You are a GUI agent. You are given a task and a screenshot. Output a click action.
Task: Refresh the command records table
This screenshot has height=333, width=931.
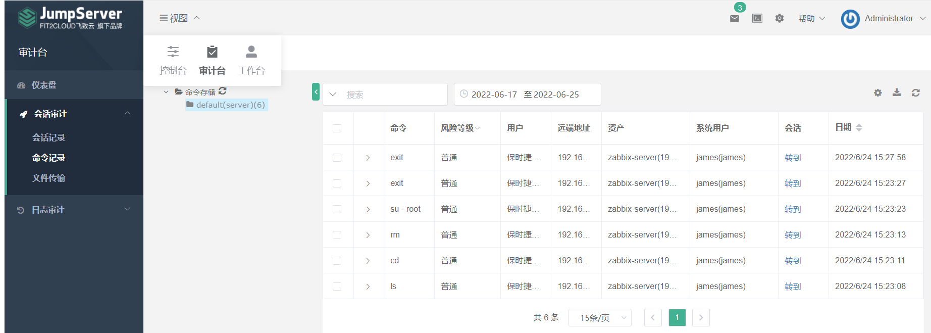pyautogui.click(x=916, y=93)
